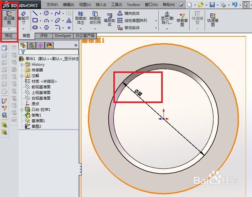
Task: Open the FeatureManager design tree tab
Action: click(x=23, y=45)
